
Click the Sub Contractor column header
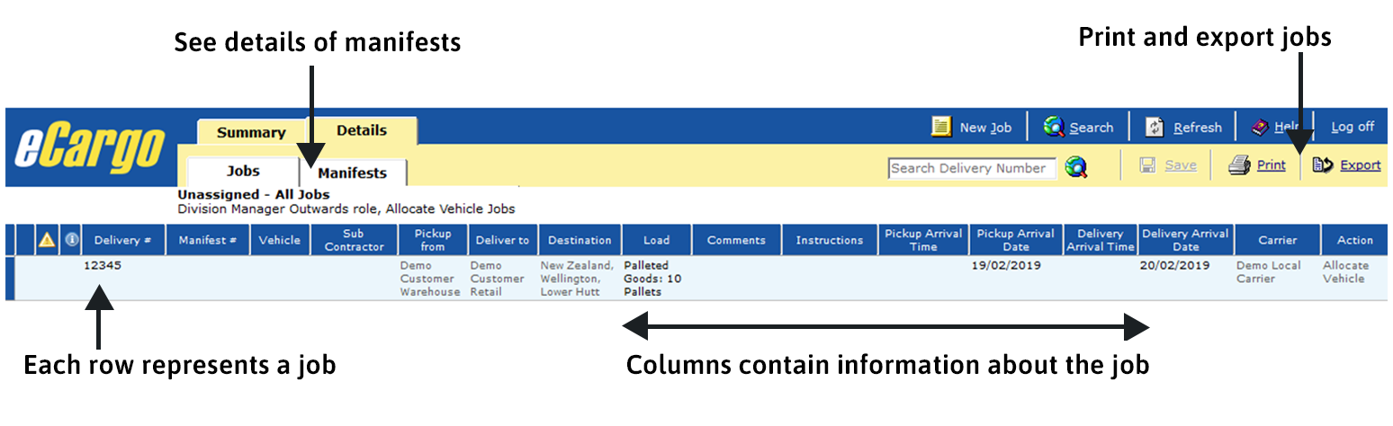[x=355, y=240]
